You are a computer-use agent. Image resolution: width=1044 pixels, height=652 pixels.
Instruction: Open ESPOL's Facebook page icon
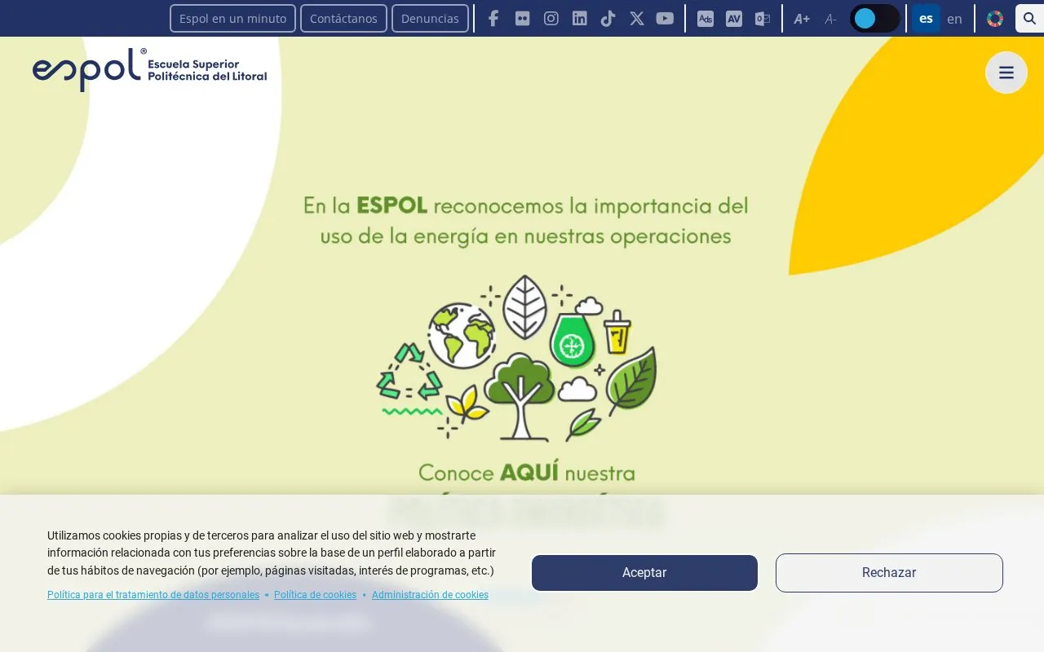pyautogui.click(x=493, y=18)
